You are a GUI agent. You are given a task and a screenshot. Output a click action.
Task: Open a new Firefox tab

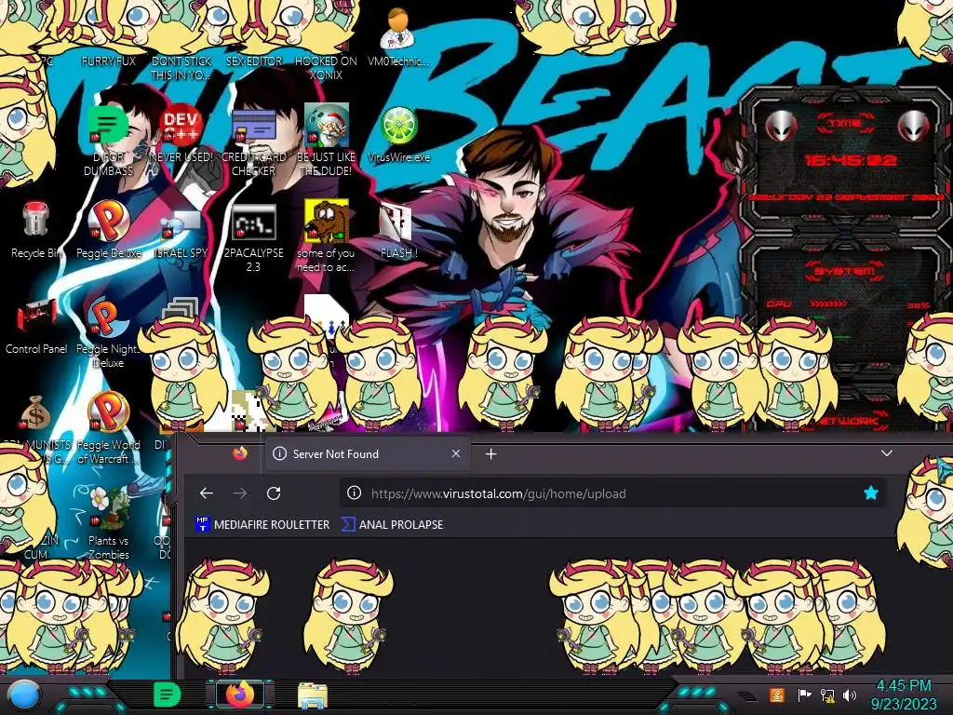(x=491, y=453)
